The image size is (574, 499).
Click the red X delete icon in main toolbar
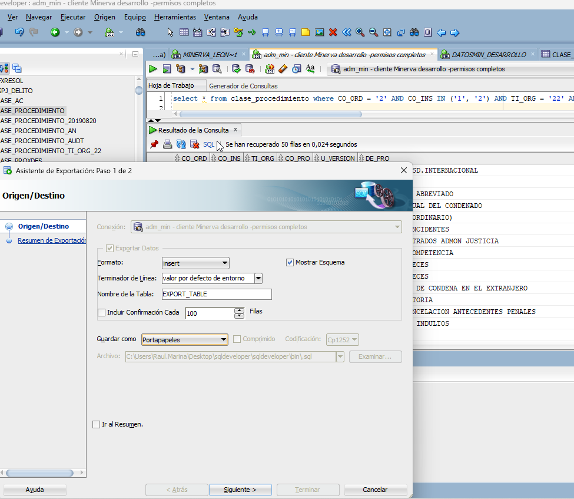[333, 32]
